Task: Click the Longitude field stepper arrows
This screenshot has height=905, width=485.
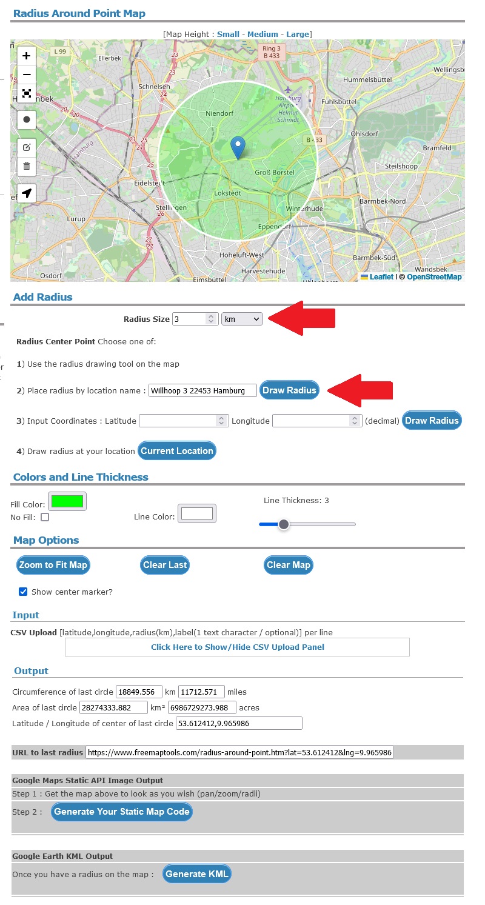Action: pyautogui.click(x=355, y=421)
